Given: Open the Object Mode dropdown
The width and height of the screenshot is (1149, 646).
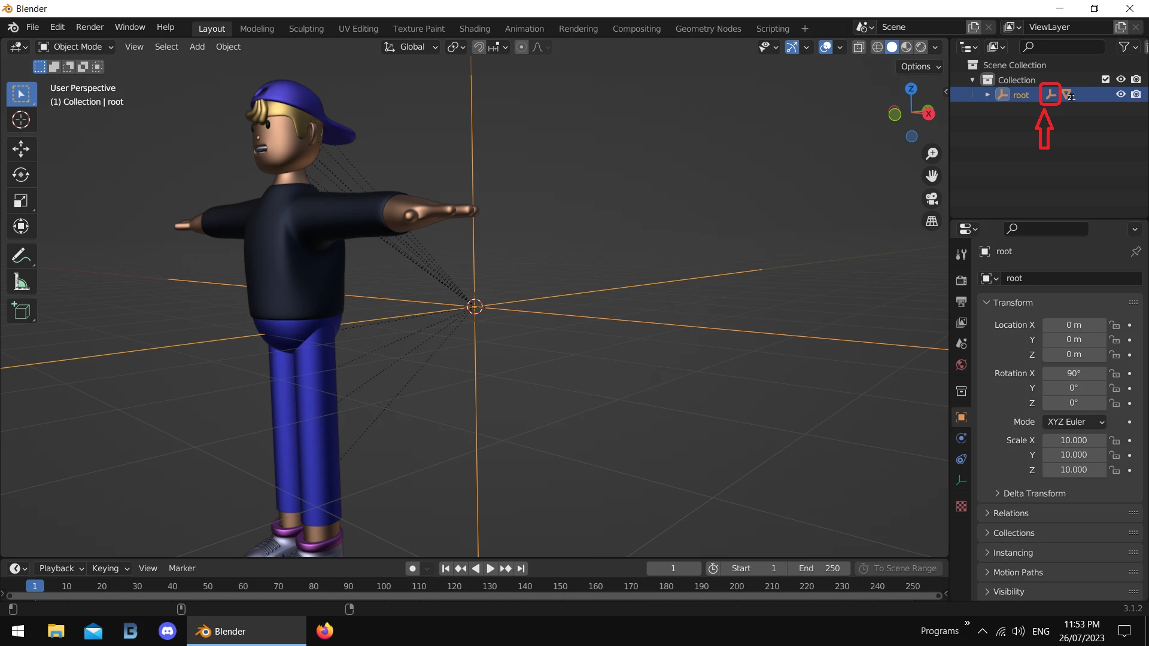Looking at the screenshot, I should [x=76, y=47].
